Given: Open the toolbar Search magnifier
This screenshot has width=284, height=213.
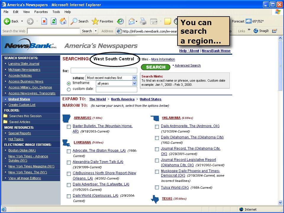Looking at the screenshot, I should click(74, 21).
